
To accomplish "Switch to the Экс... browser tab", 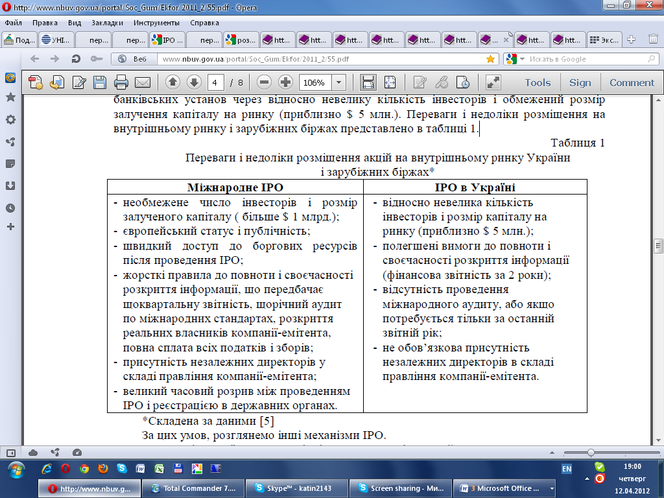I will [604, 40].
